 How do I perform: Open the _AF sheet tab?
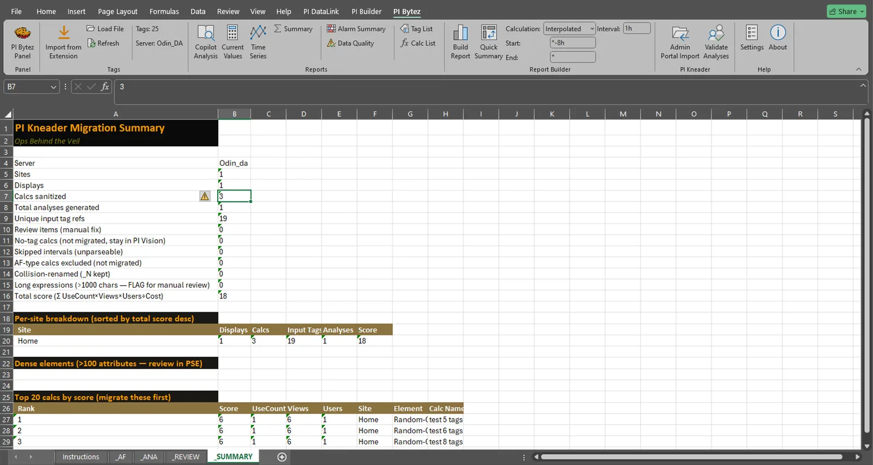[x=121, y=457]
